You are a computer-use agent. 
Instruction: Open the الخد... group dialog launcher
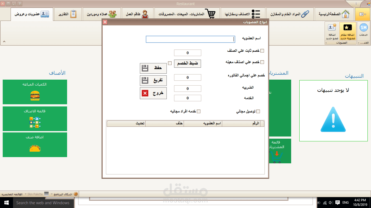tap(359, 43)
